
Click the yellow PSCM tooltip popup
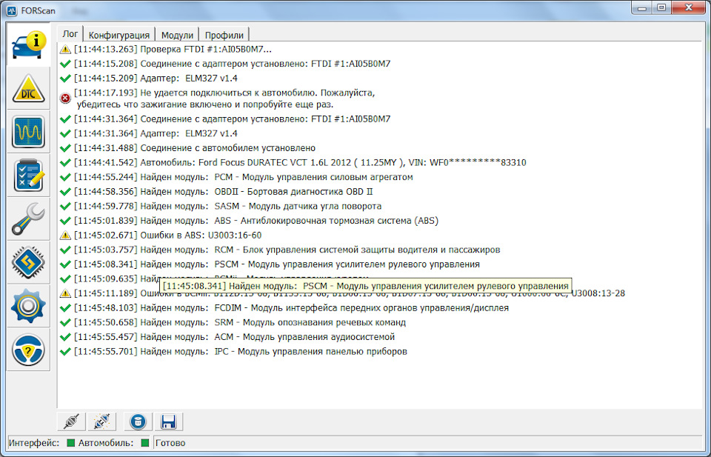365,286
